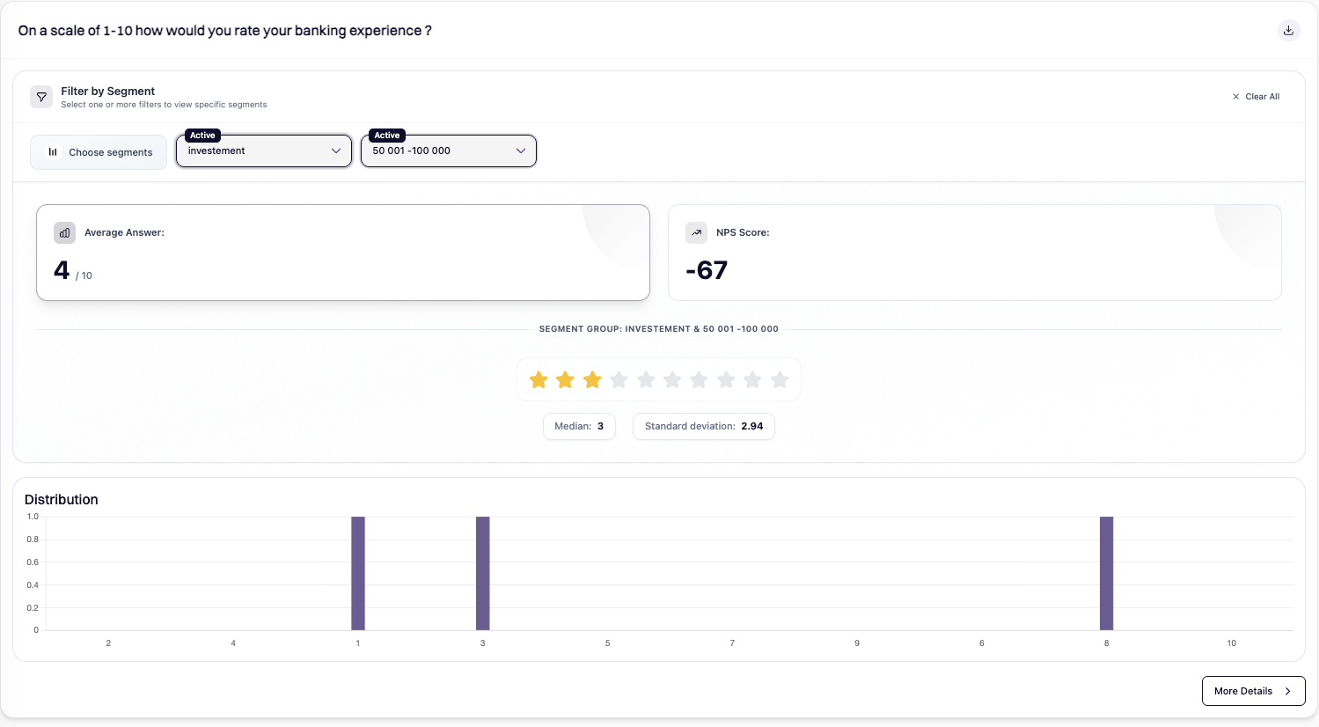Click the distribution bar for value 3

click(x=483, y=573)
